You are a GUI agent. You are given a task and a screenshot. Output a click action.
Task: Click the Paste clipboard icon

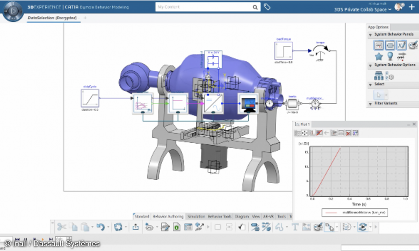[x=85, y=227]
